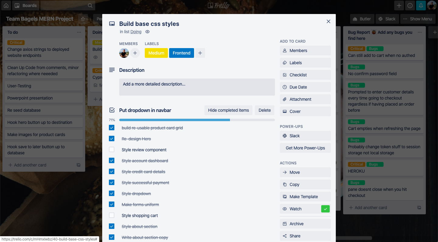Viewport: 438px width, 242px height.
Task: Open Slack button in board header
Action: pos(387,19)
